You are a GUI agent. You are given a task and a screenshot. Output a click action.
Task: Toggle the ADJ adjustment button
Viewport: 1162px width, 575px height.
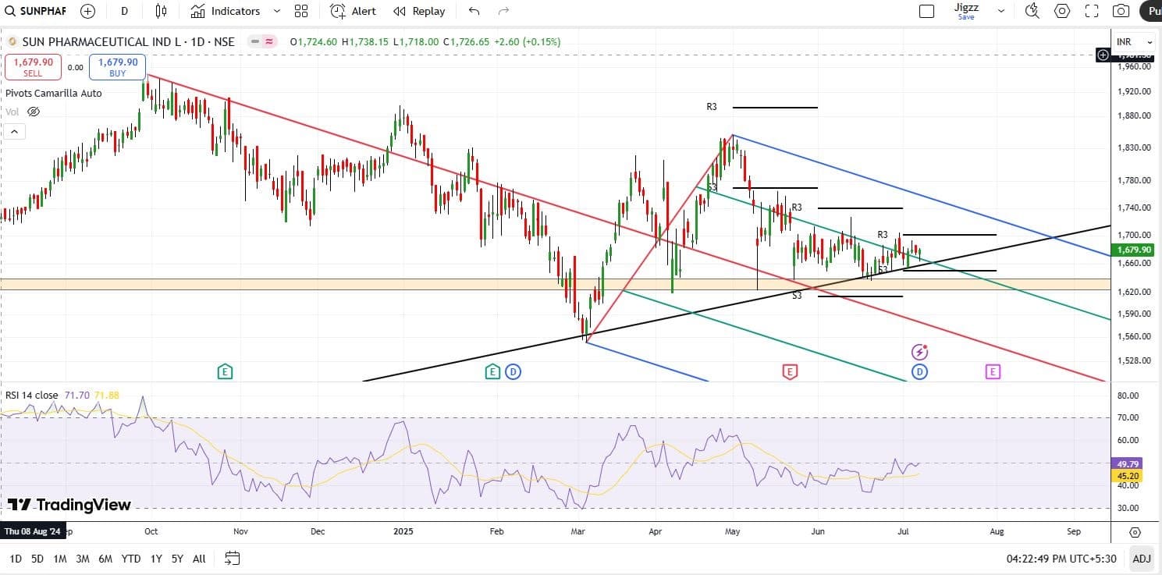pos(1141,559)
